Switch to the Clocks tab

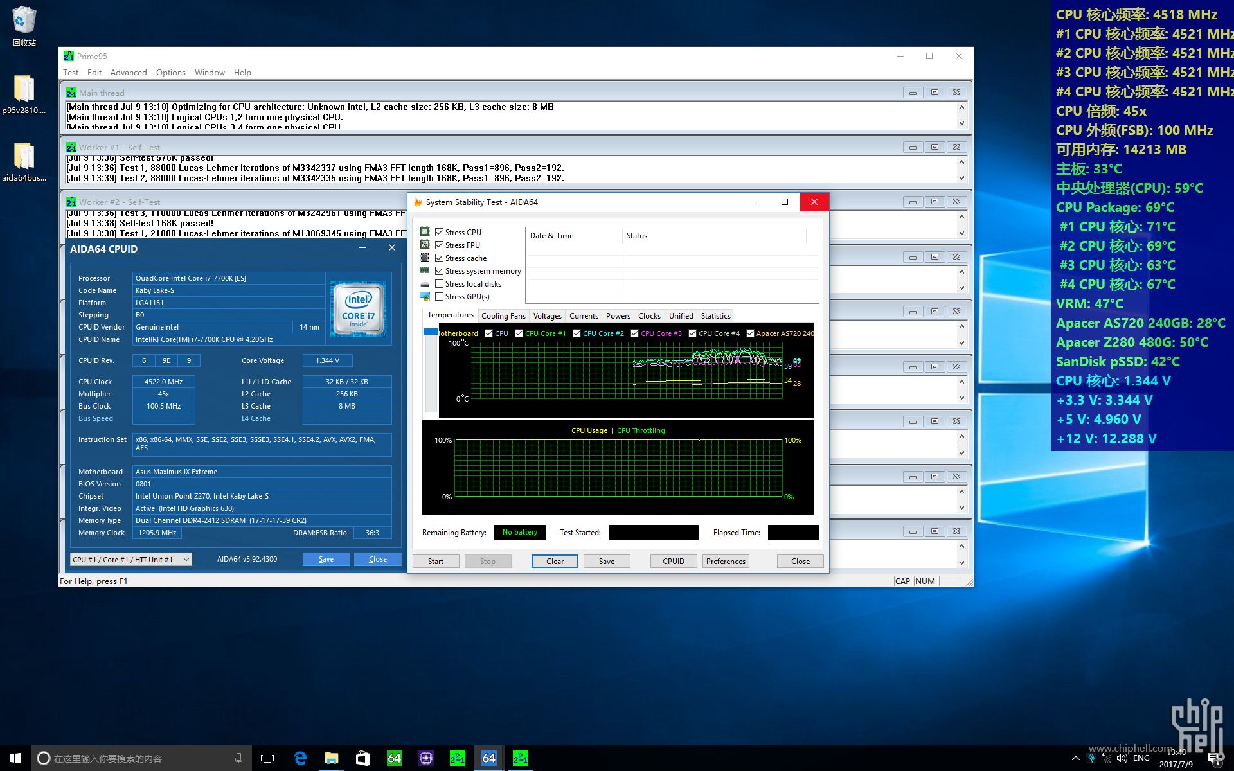click(x=649, y=316)
